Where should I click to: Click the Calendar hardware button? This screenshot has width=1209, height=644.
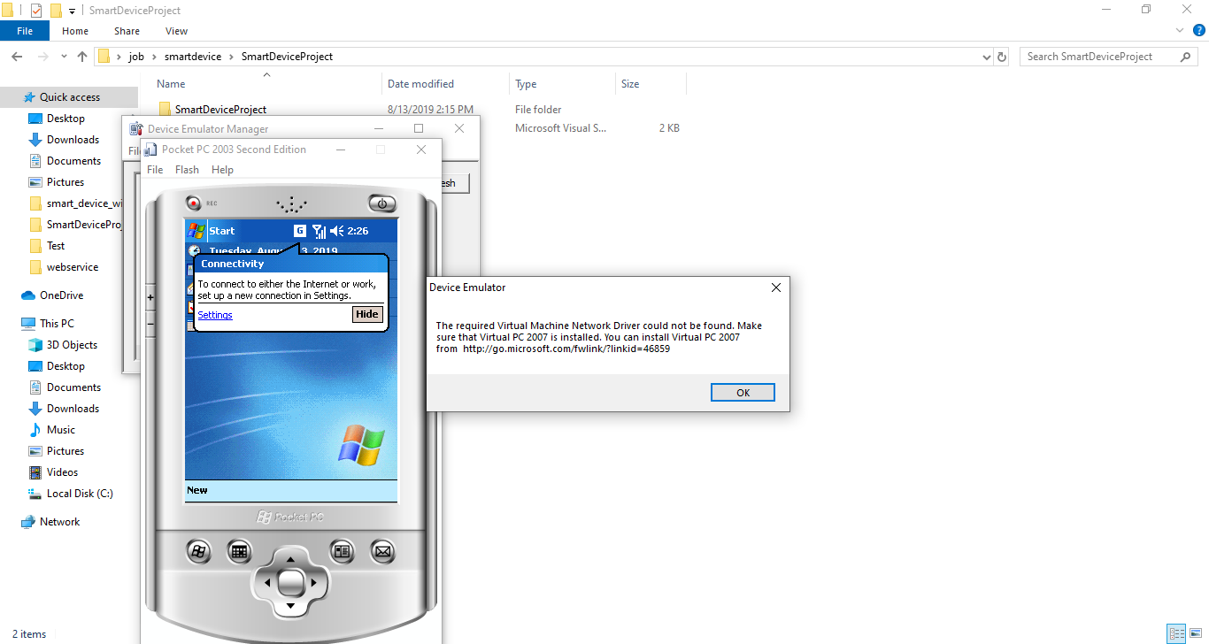[238, 551]
